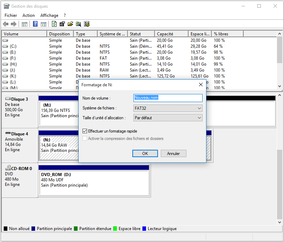Image resolution: width=284 pixels, height=242 pixels.
Task: Click the Refresh toolbar icon
Action: (54, 24)
